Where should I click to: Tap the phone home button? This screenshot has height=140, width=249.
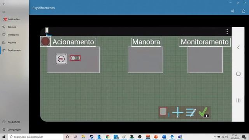pos(238,74)
